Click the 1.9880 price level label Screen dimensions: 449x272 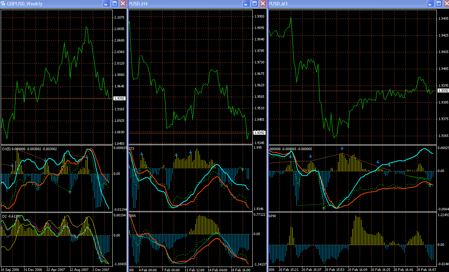click(119, 75)
